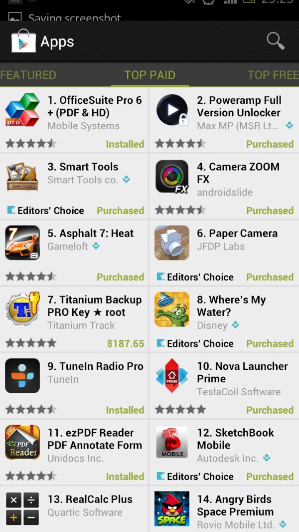Open the TuneIn Radio Pro icon
The height and width of the screenshot is (532, 299).
point(22,376)
